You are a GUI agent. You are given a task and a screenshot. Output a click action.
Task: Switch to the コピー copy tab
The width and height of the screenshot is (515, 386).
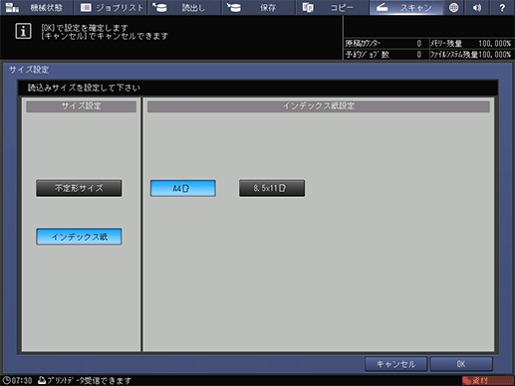pyautogui.click(x=333, y=7)
